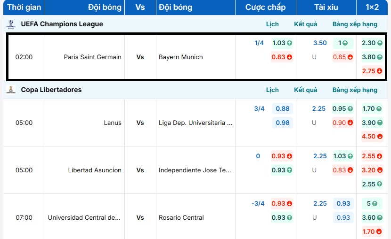This screenshot has width=391, height=239.
Task: Open Kết quả link for UEFA Champions League
Action: [305, 24]
